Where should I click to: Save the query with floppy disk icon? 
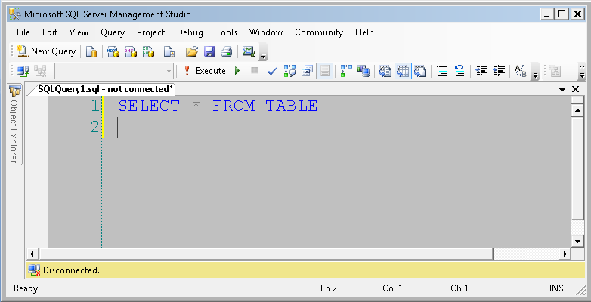click(x=209, y=51)
